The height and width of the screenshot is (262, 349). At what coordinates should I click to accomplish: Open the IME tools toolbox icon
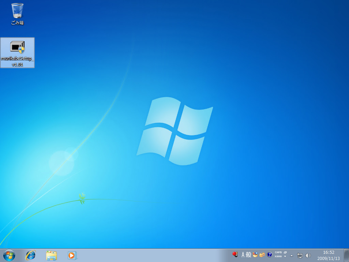coord(262,254)
